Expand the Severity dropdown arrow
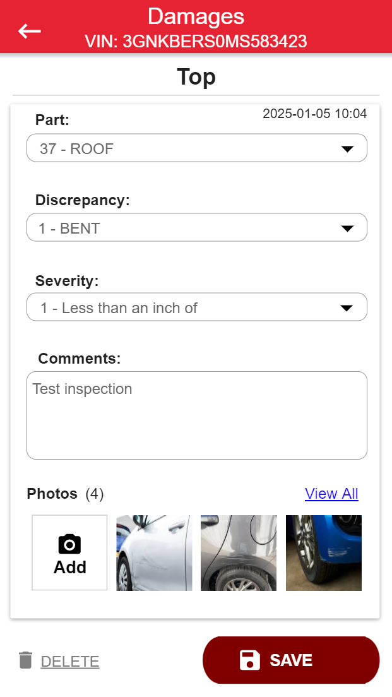The height and width of the screenshot is (697, 392). pos(347,308)
